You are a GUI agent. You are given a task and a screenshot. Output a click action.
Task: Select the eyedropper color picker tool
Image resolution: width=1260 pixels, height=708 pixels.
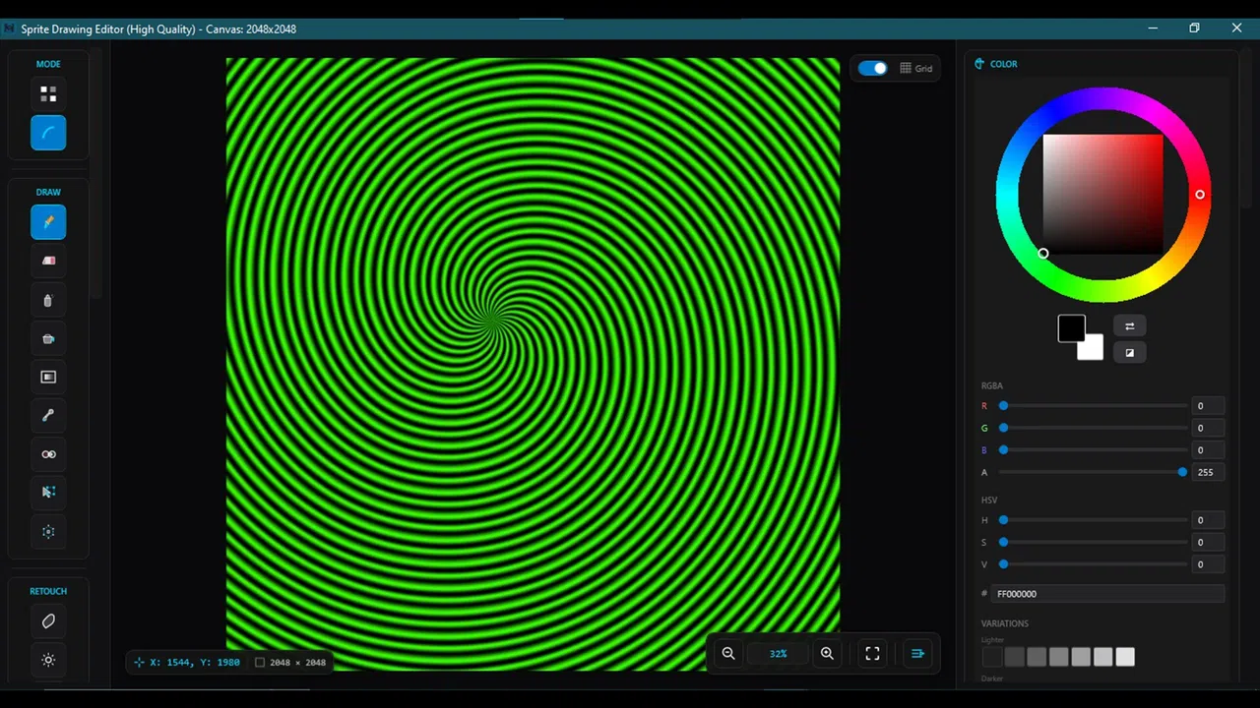point(48,415)
